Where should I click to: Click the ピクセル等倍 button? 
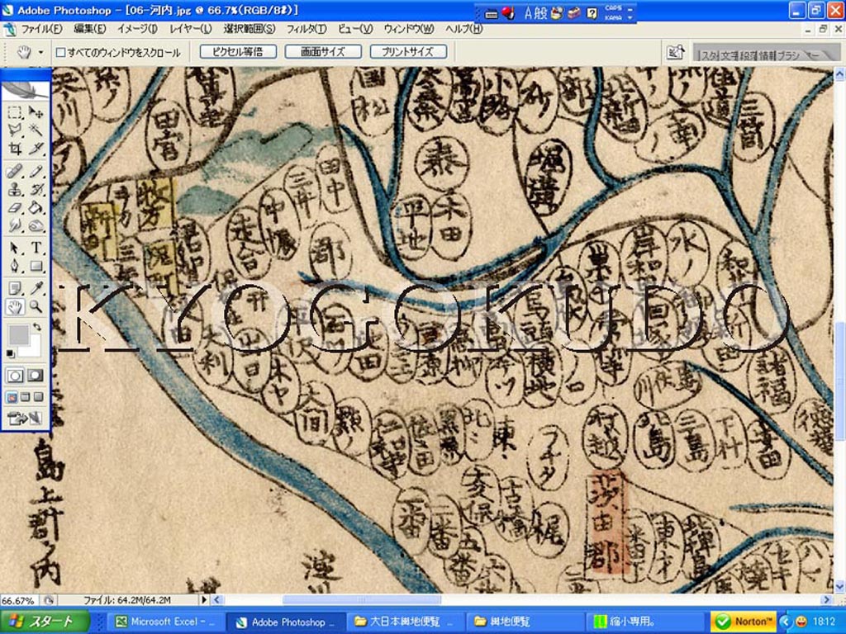click(238, 52)
